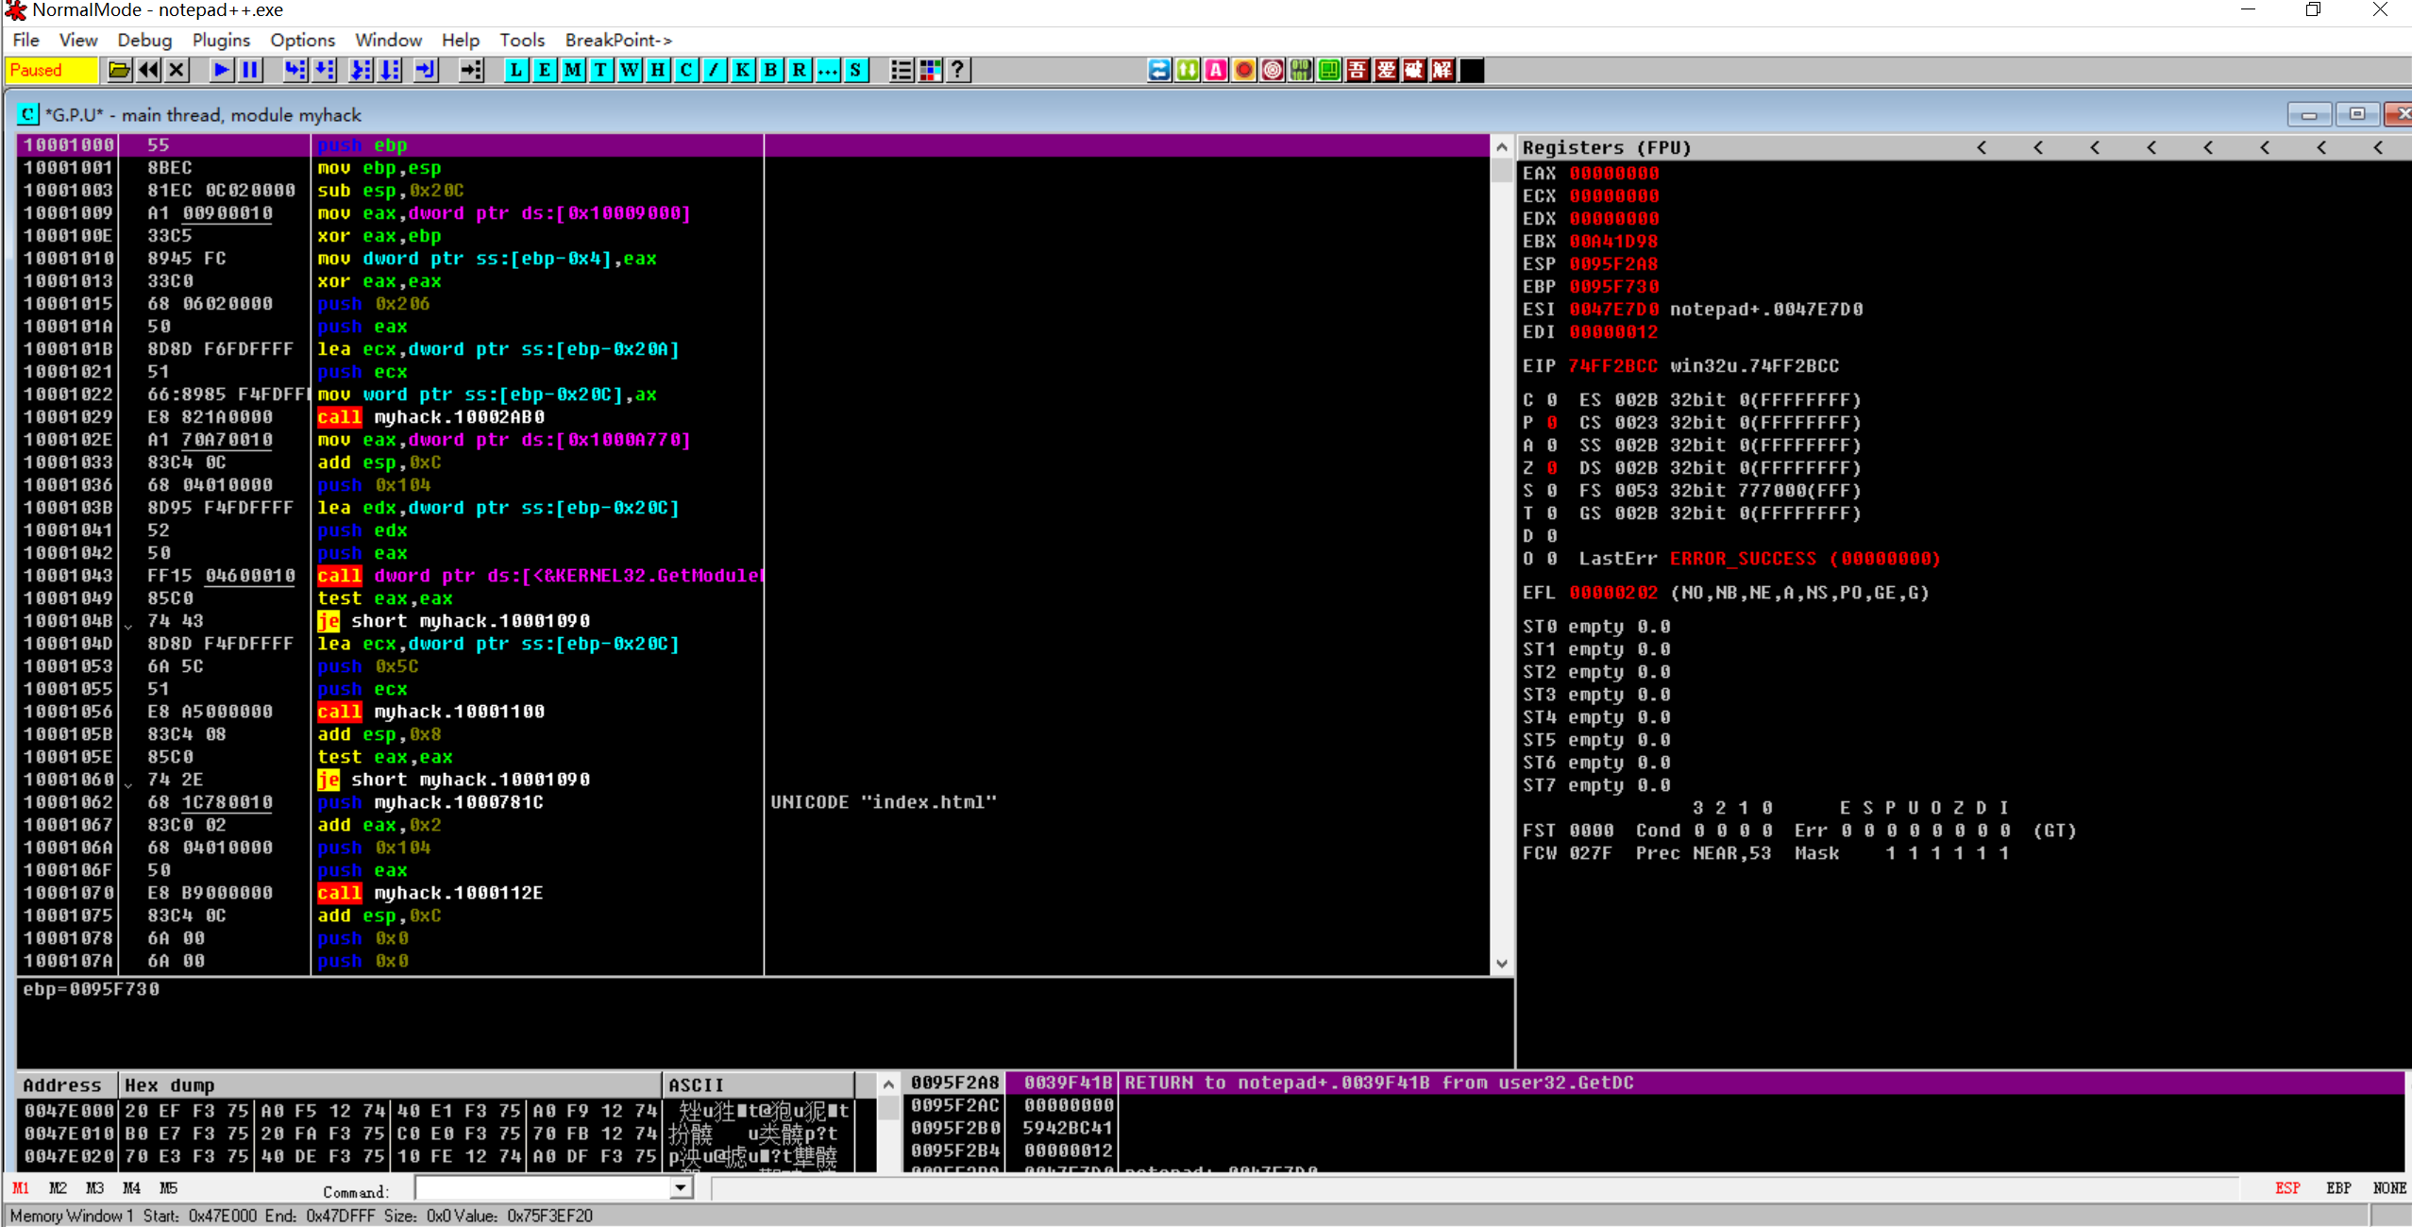Restart program with the rewind icon
This screenshot has height=1227, width=2412.
coord(148,70)
